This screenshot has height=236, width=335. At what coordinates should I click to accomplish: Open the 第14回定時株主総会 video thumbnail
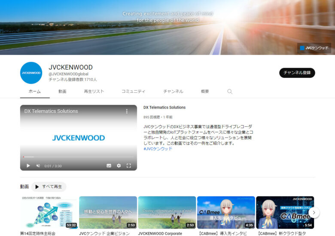point(49,212)
